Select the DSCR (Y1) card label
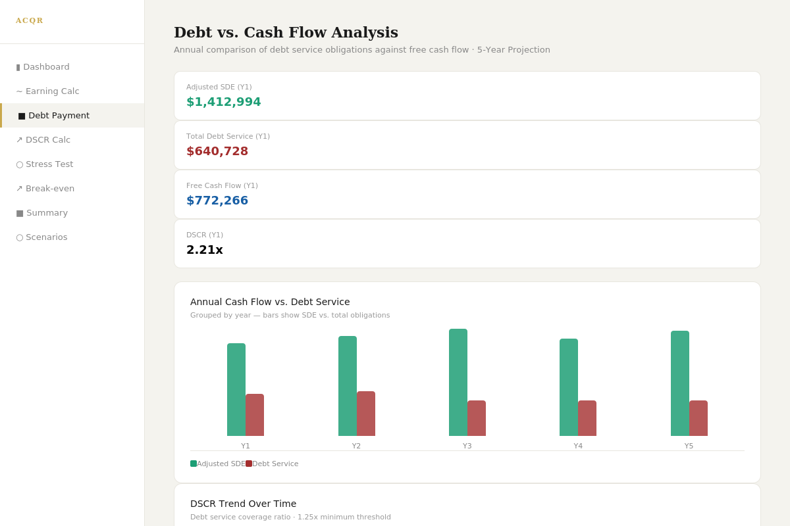 coord(205,235)
